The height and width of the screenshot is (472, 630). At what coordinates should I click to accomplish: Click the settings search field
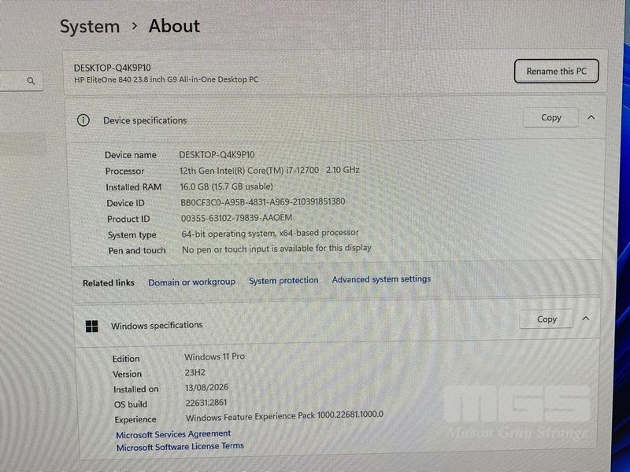[21, 81]
